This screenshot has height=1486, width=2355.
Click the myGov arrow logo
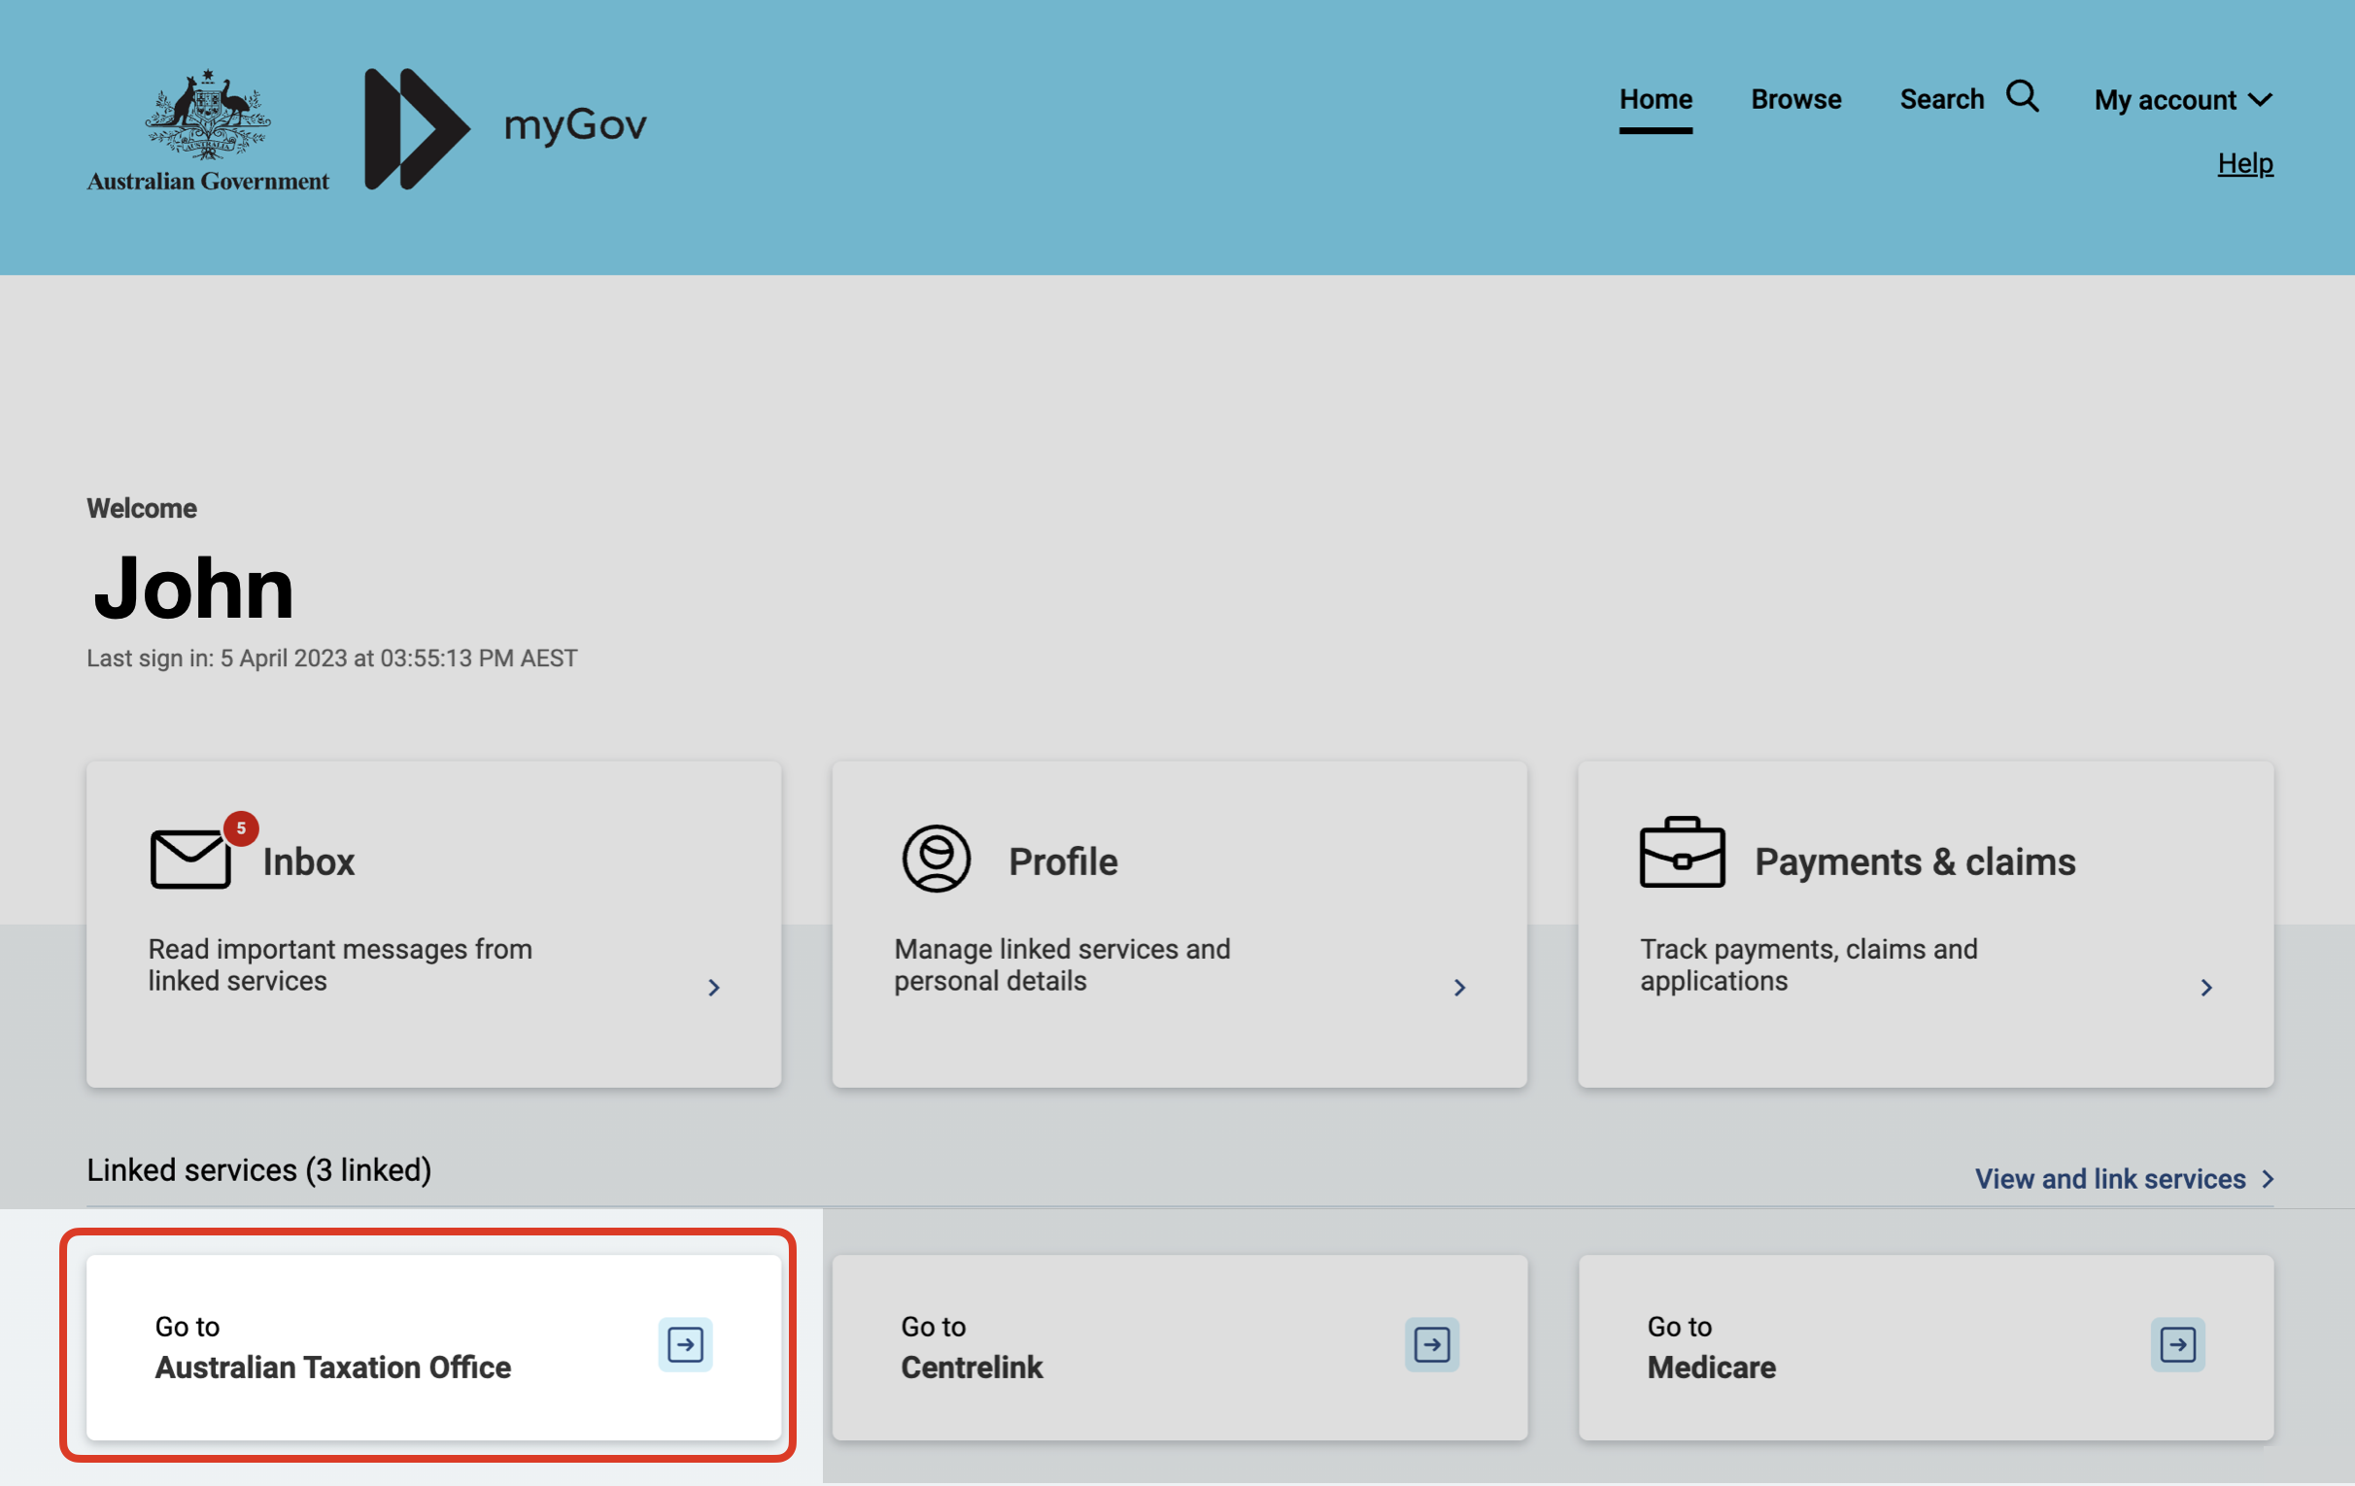[x=417, y=128]
